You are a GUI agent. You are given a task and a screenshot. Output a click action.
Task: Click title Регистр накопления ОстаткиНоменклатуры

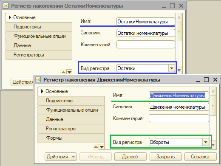pos(67,6)
